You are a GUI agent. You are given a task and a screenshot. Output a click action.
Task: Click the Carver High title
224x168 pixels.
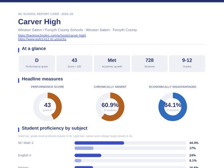[39, 22]
